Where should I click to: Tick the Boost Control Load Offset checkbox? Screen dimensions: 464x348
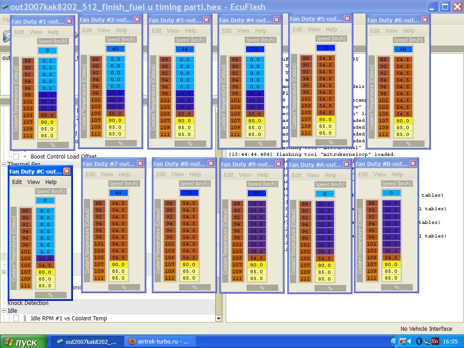coord(16,156)
